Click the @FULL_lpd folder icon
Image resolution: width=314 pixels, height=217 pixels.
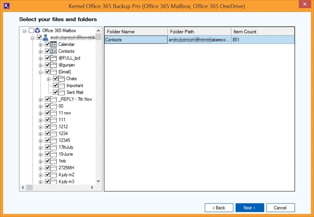[x=54, y=58]
